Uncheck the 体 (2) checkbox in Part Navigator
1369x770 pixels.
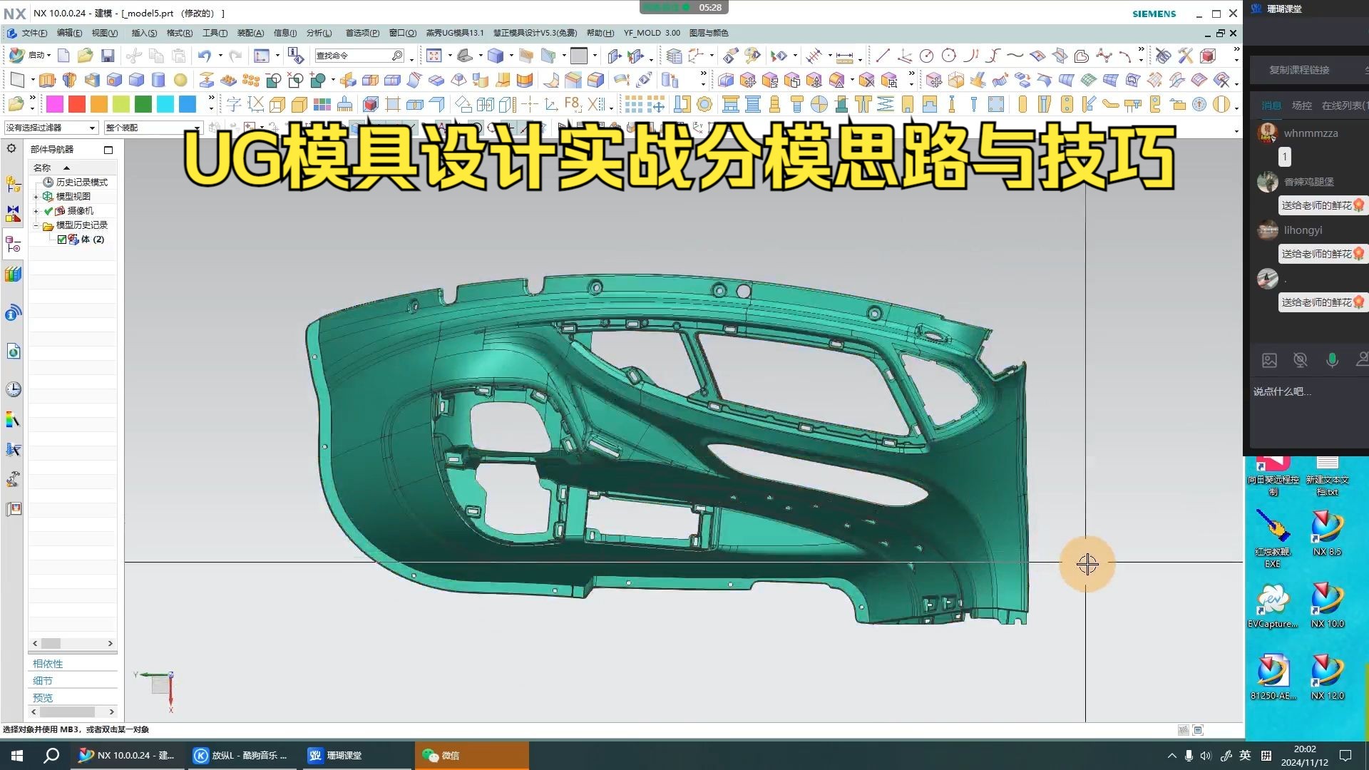click(x=61, y=240)
